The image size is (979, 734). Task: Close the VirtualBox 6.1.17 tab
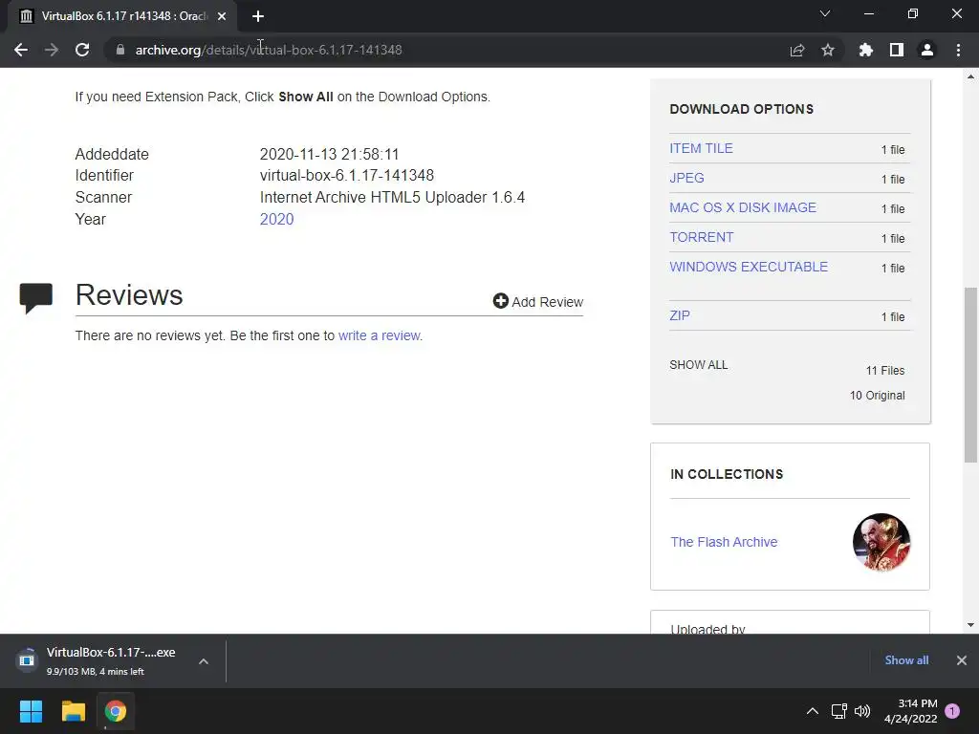pyautogui.click(x=222, y=16)
